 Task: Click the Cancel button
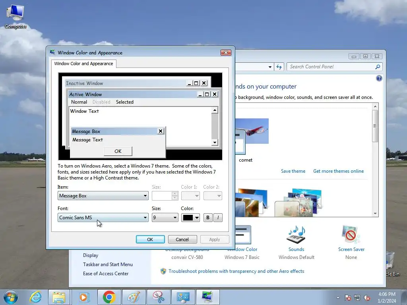pos(182,239)
